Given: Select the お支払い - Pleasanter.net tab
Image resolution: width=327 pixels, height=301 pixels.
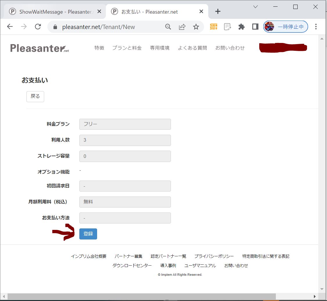Looking at the screenshot, I should (x=157, y=12).
